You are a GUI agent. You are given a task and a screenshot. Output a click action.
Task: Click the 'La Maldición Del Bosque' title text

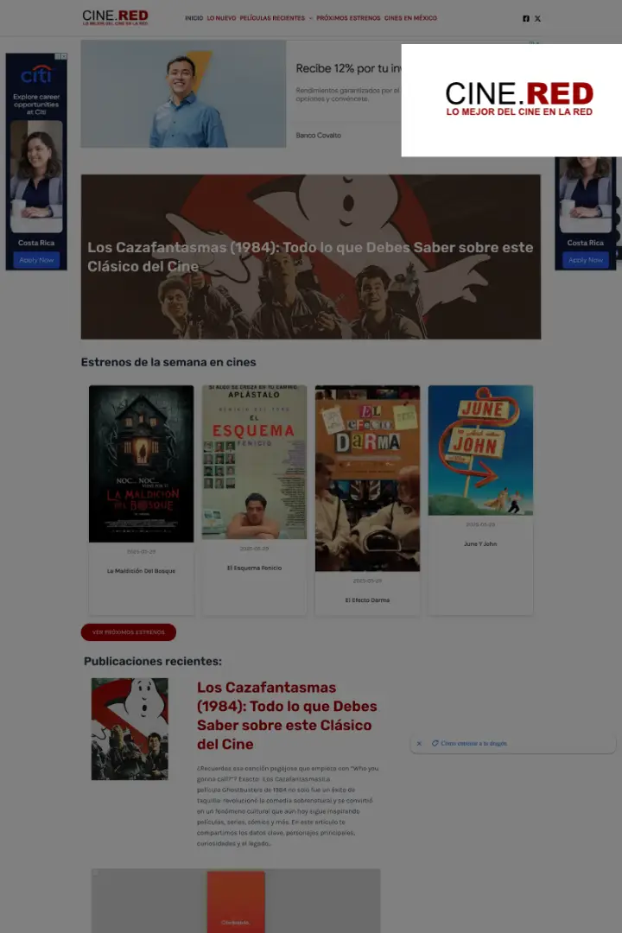coord(141,571)
